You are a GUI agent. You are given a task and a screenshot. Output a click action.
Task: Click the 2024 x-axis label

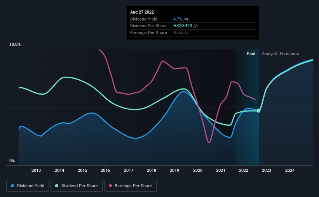coord(290,170)
